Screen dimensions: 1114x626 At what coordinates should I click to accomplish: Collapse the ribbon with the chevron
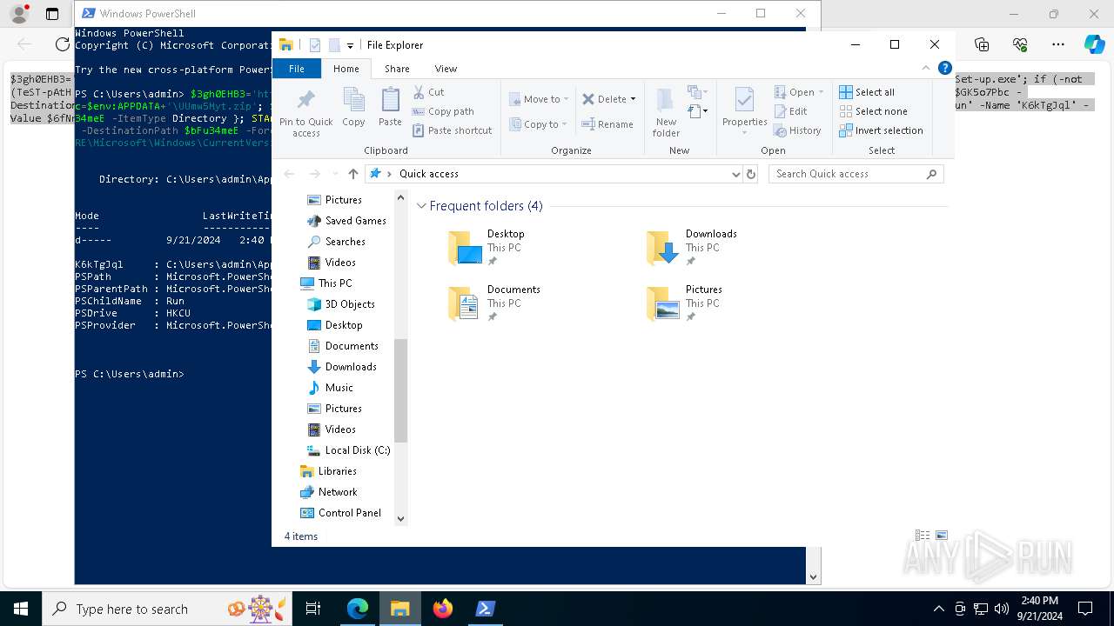[926, 68]
